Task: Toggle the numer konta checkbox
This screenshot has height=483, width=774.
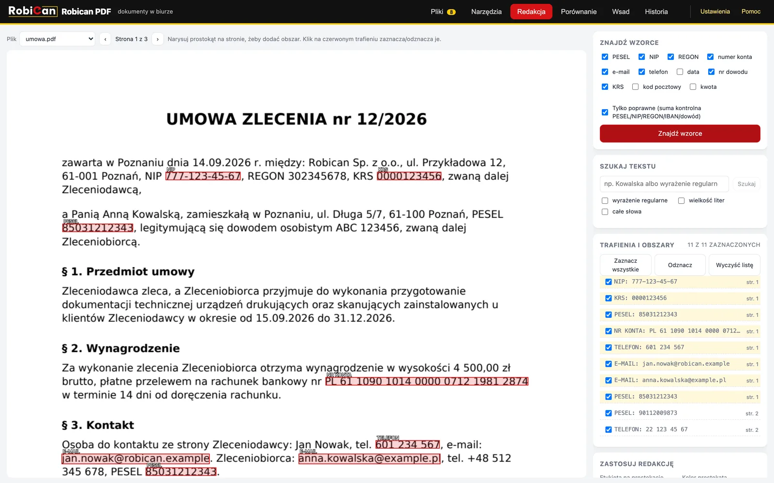Action: click(x=710, y=57)
